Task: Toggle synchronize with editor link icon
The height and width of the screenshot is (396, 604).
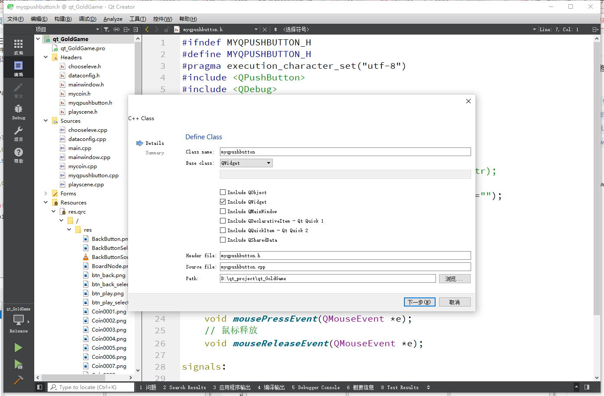Action: pos(116,29)
